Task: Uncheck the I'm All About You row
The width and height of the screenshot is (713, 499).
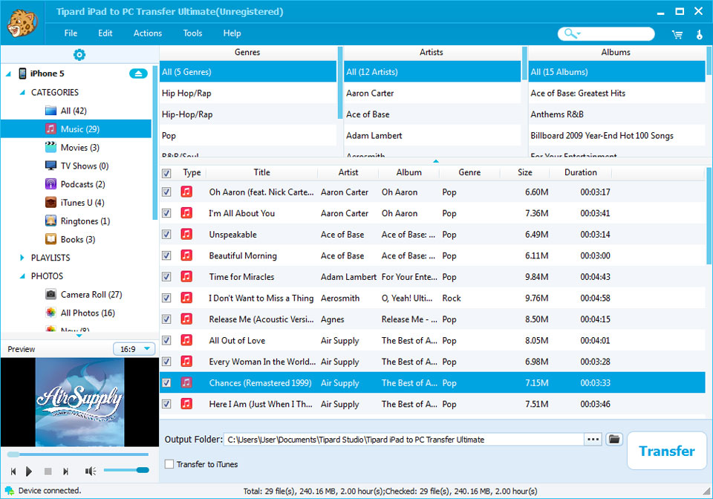Action: click(166, 213)
